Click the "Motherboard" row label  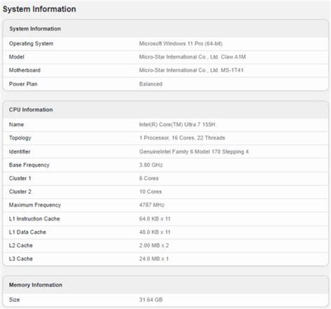click(24, 70)
